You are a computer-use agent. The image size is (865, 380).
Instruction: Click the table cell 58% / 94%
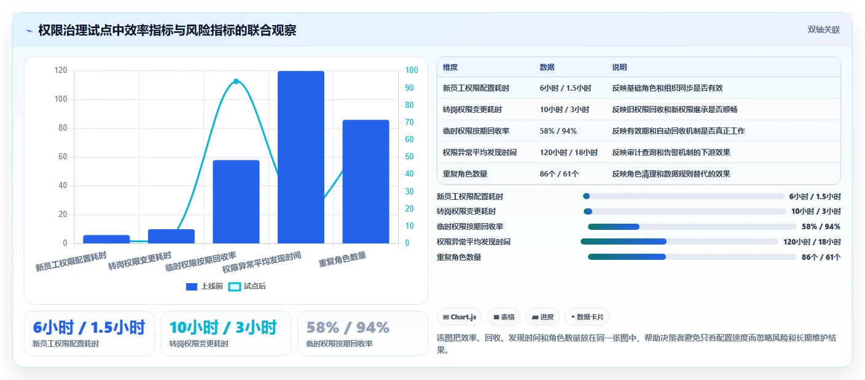(x=557, y=131)
